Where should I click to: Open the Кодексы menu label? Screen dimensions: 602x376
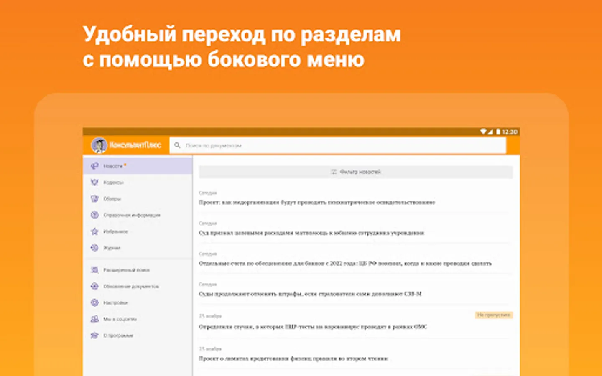tap(113, 183)
